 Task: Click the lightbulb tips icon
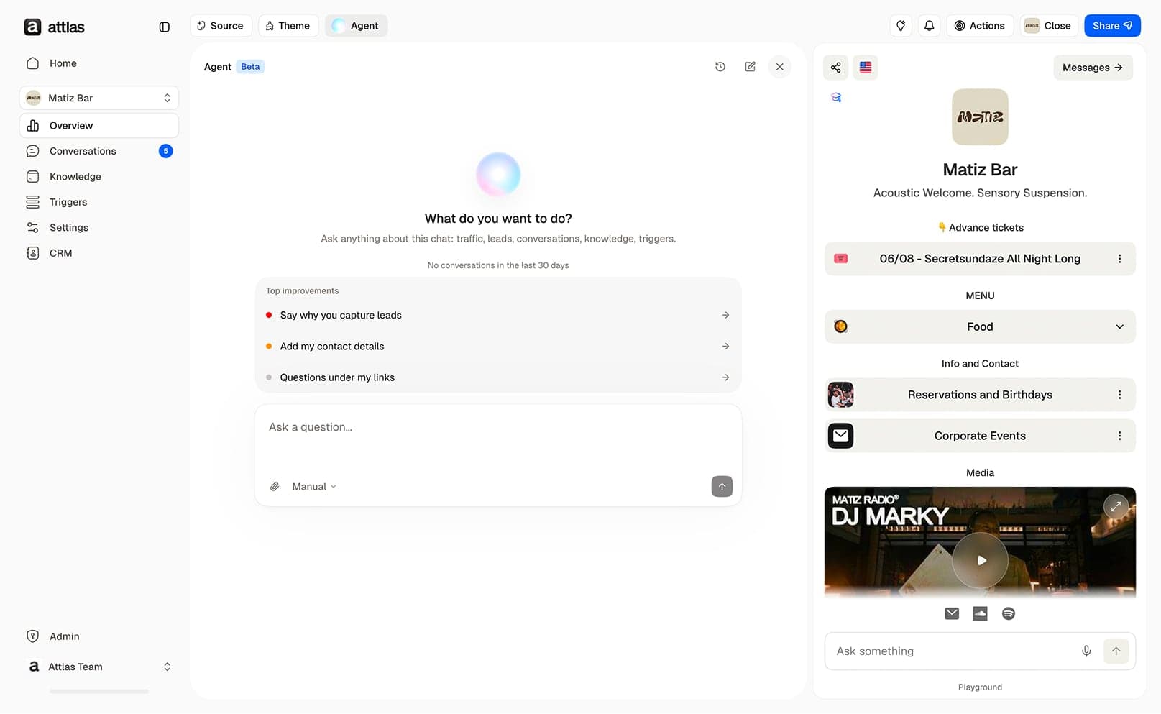[x=901, y=26]
